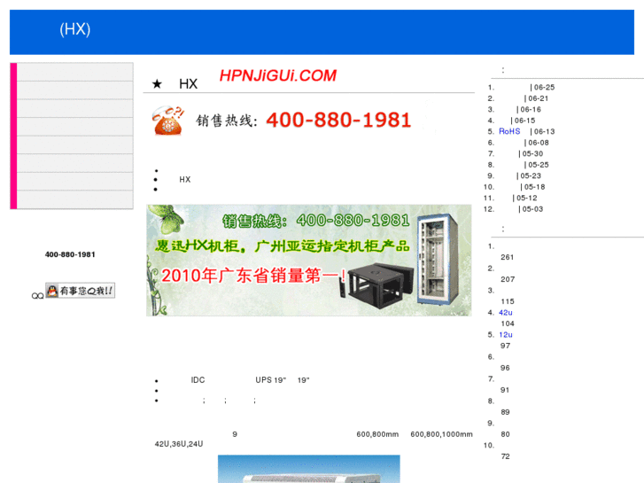
Task: Click the HPNJiGUi.COM red logo text
Action: point(278,75)
